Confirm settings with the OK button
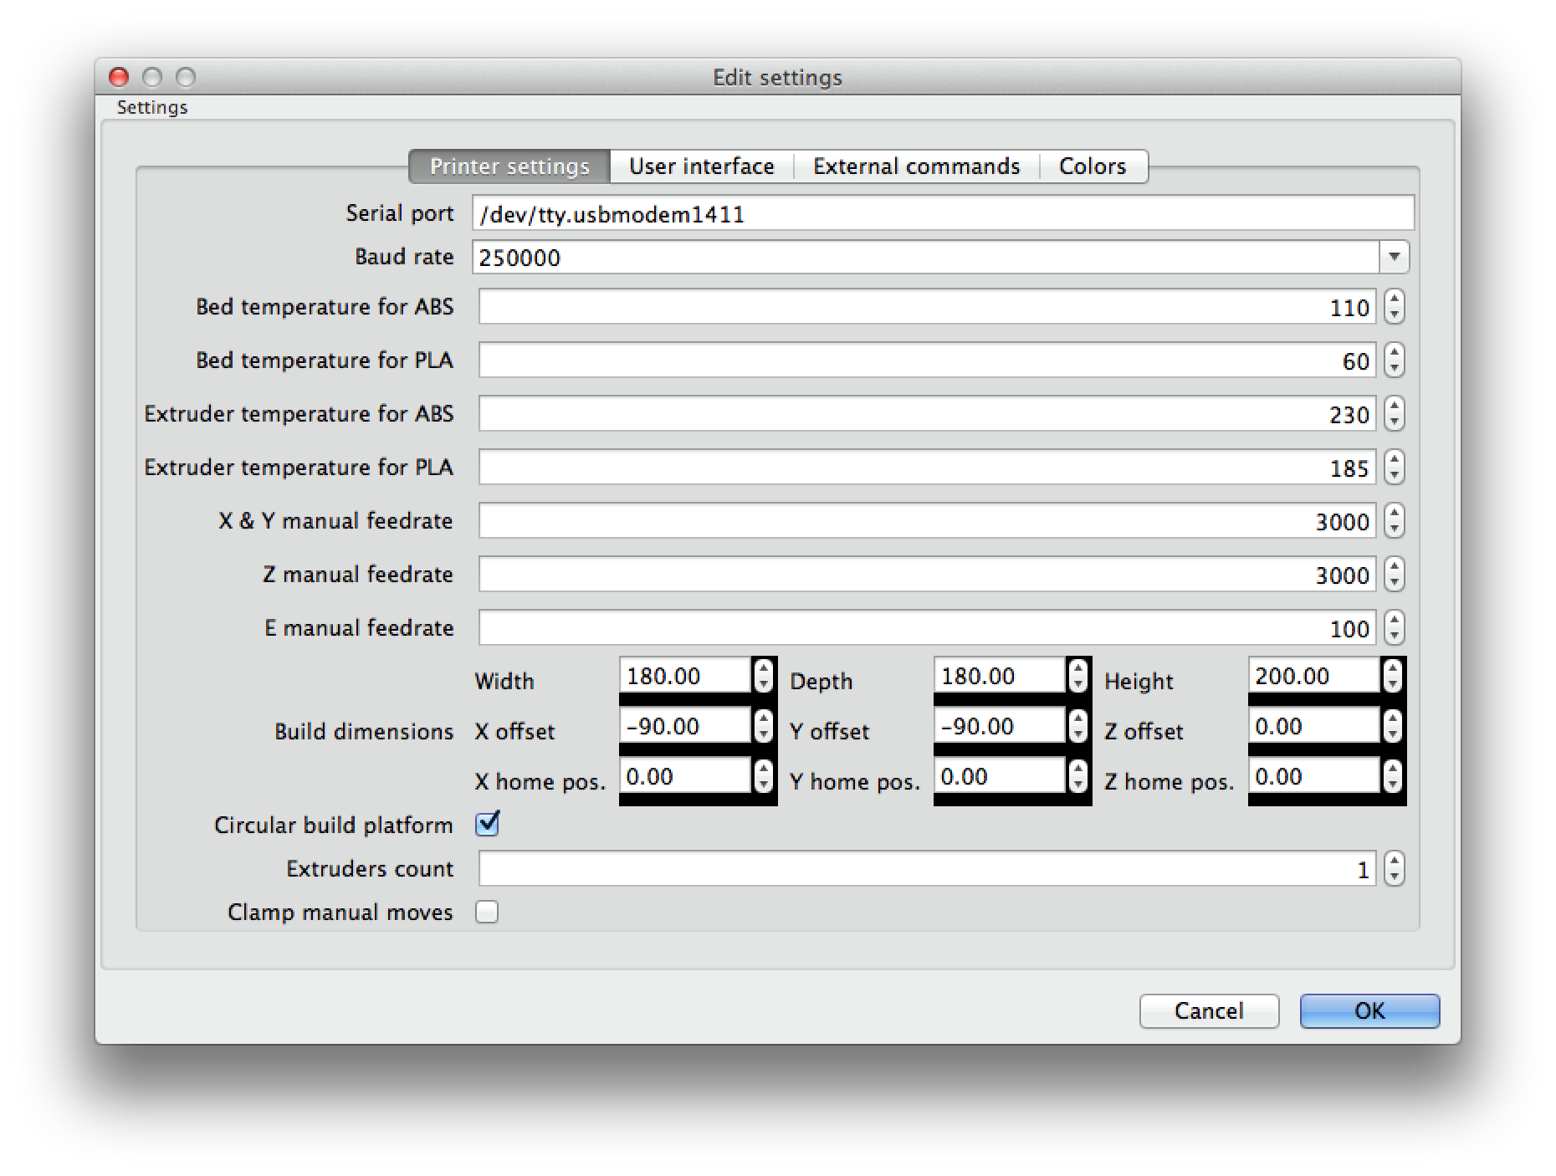This screenshot has width=1556, height=1176. [1369, 1011]
